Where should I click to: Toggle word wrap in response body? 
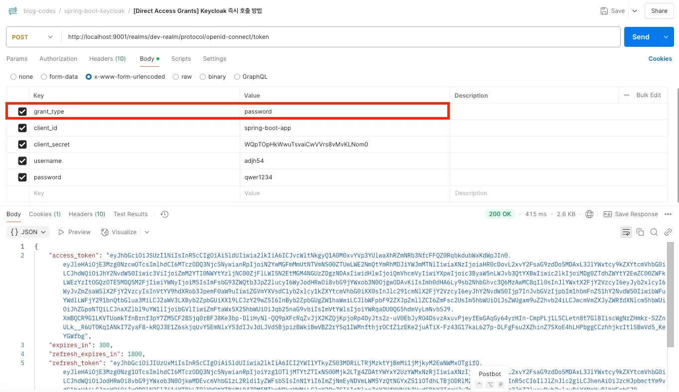coord(626,232)
